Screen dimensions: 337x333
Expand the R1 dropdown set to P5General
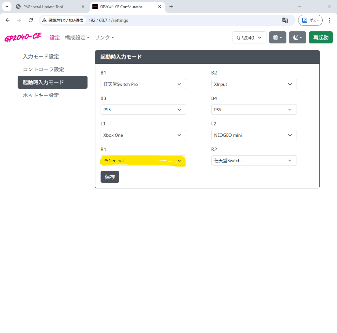pos(143,161)
